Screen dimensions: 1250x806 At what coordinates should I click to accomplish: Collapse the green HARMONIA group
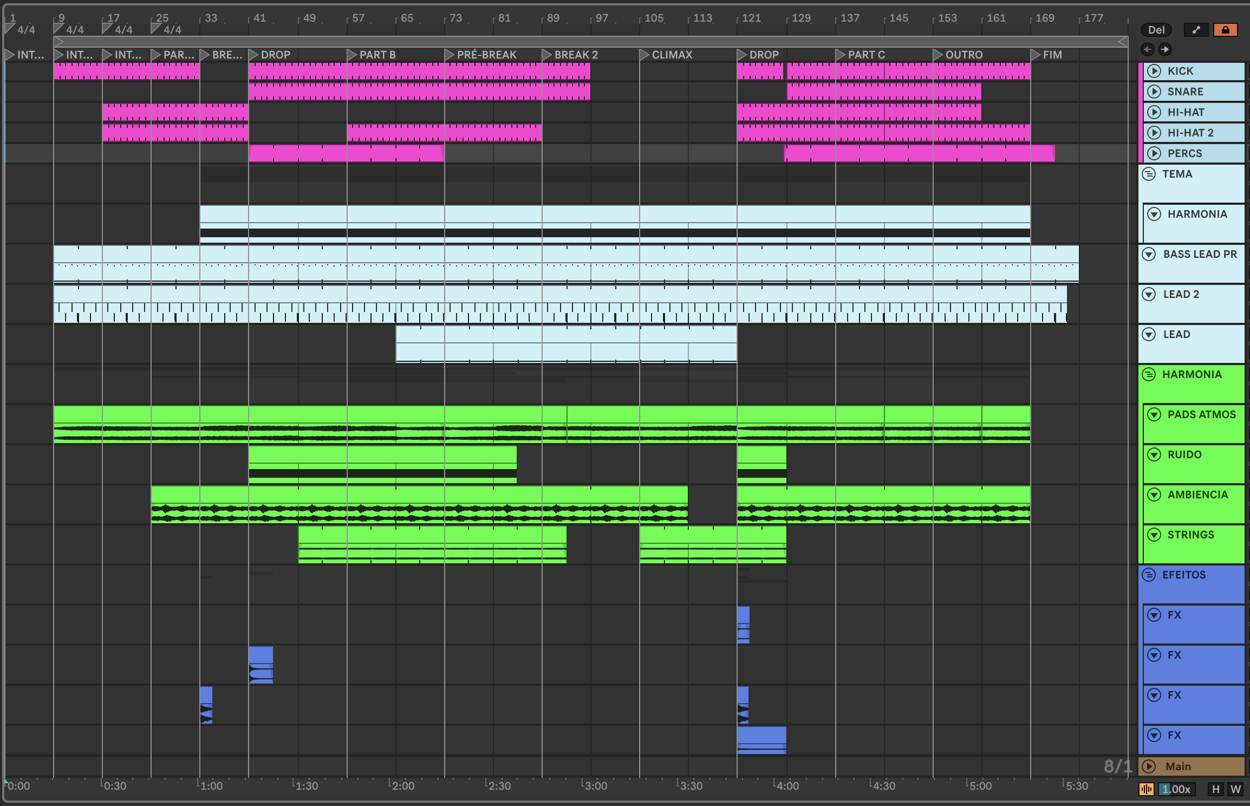click(1149, 374)
